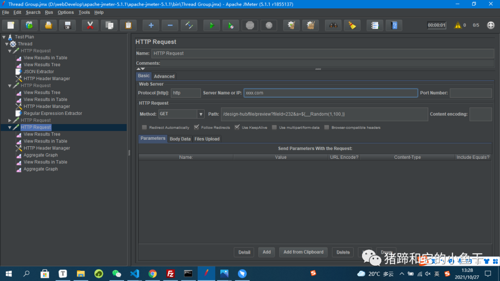Open the Options menu

coord(66,12)
